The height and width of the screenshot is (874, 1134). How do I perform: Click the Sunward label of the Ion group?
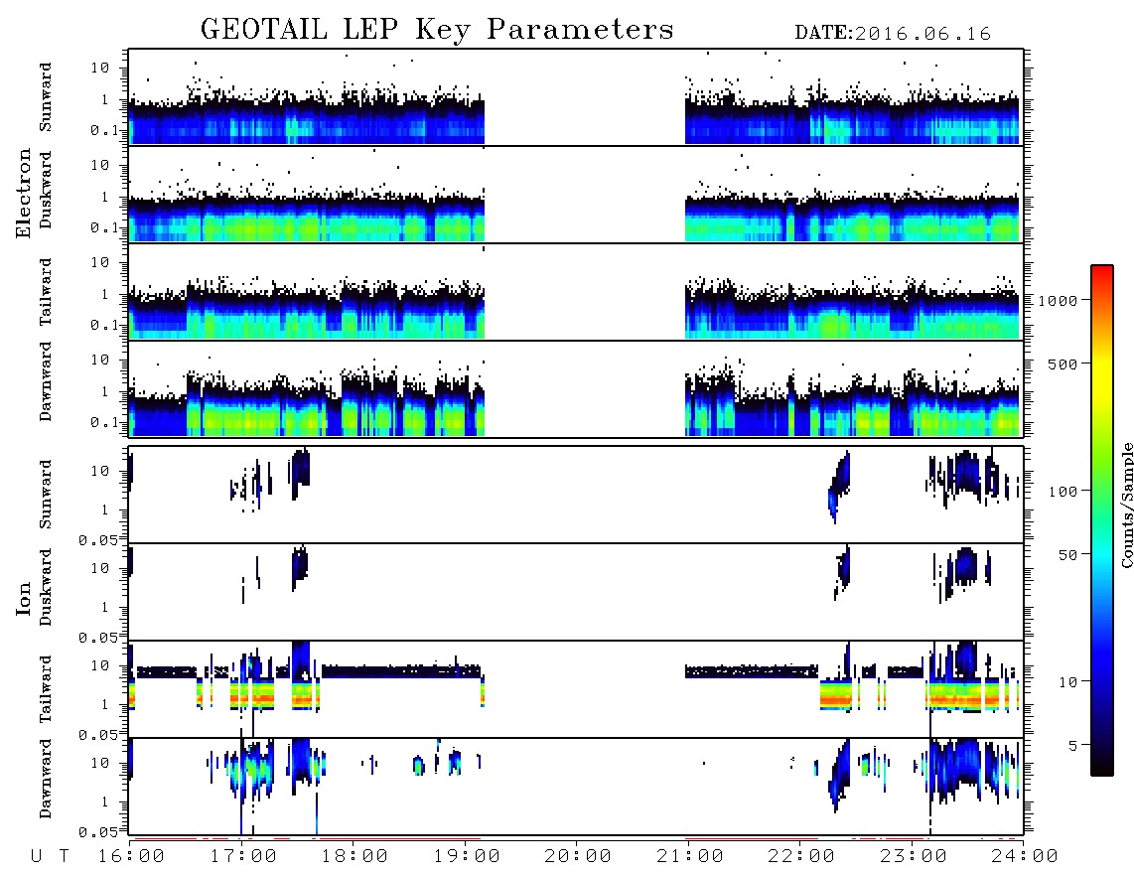[x=46, y=495]
